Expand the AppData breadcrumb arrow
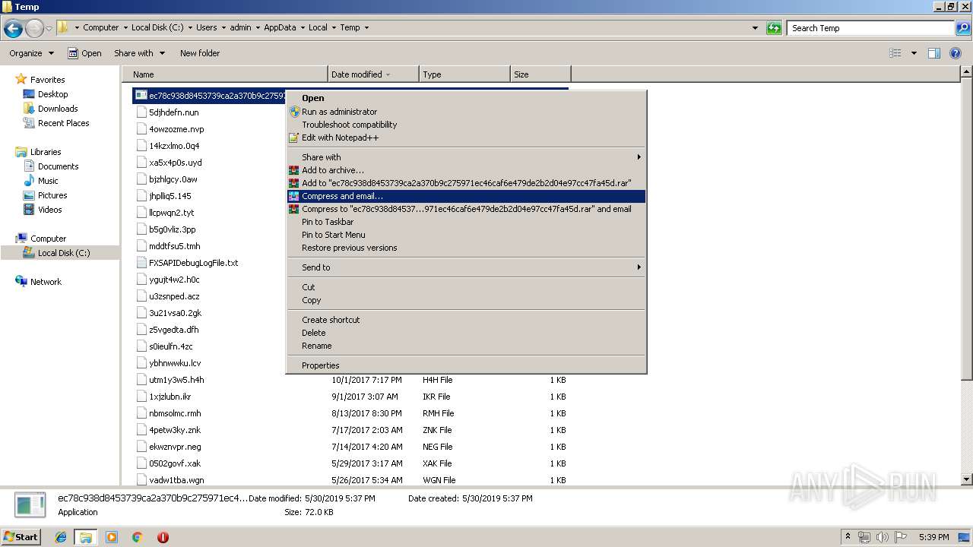973x547 pixels. click(302, 28)
